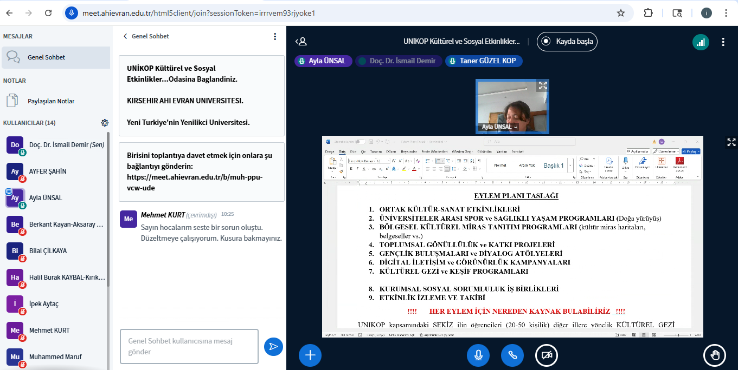
Task: Open Paylaşılan Notlar shared notes
Action: point(50,101)
